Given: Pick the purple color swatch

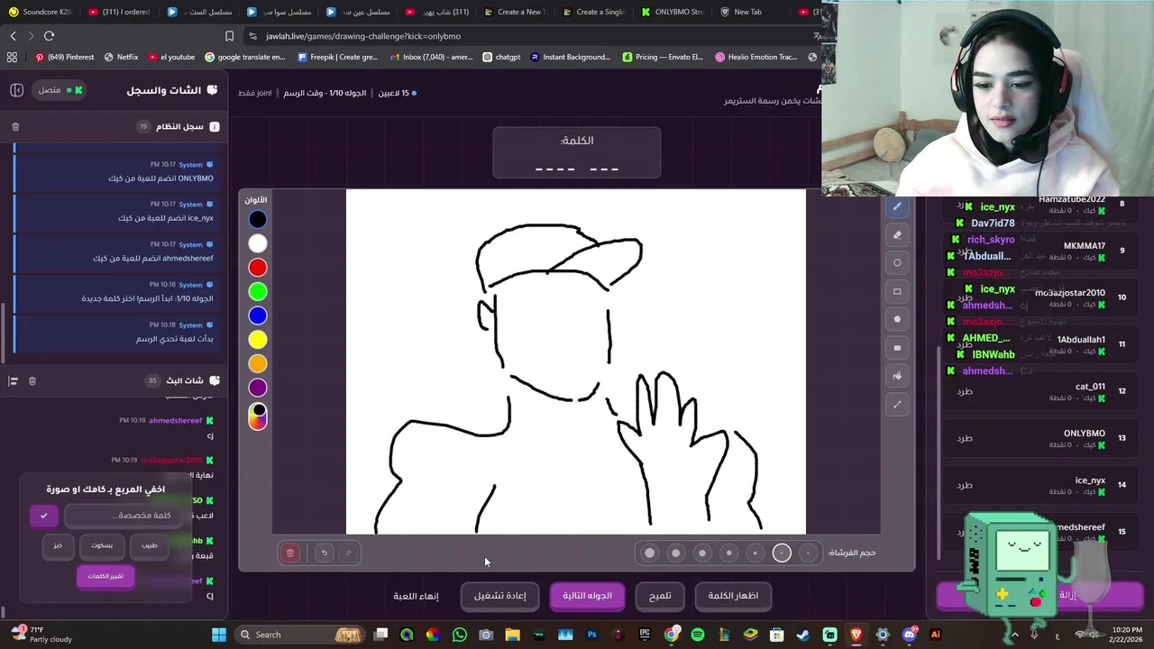Looking at the screenshot, I should 258,388.
